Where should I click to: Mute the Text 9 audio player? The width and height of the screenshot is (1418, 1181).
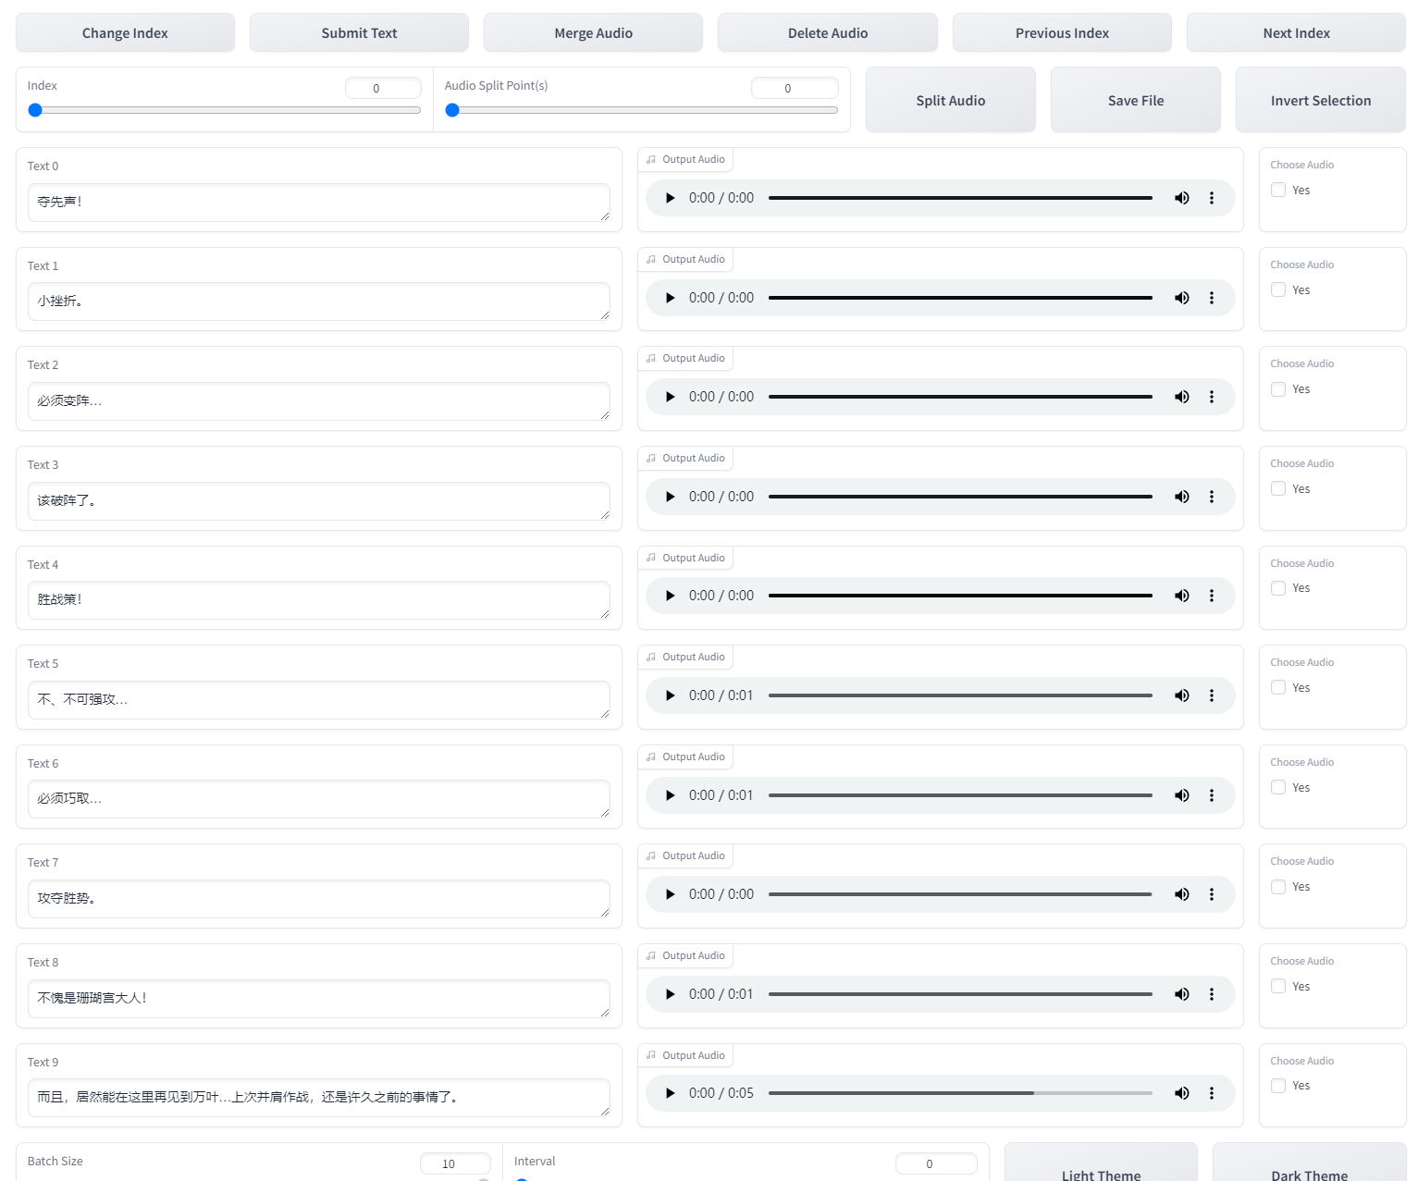click(x=1182, y=1093)
